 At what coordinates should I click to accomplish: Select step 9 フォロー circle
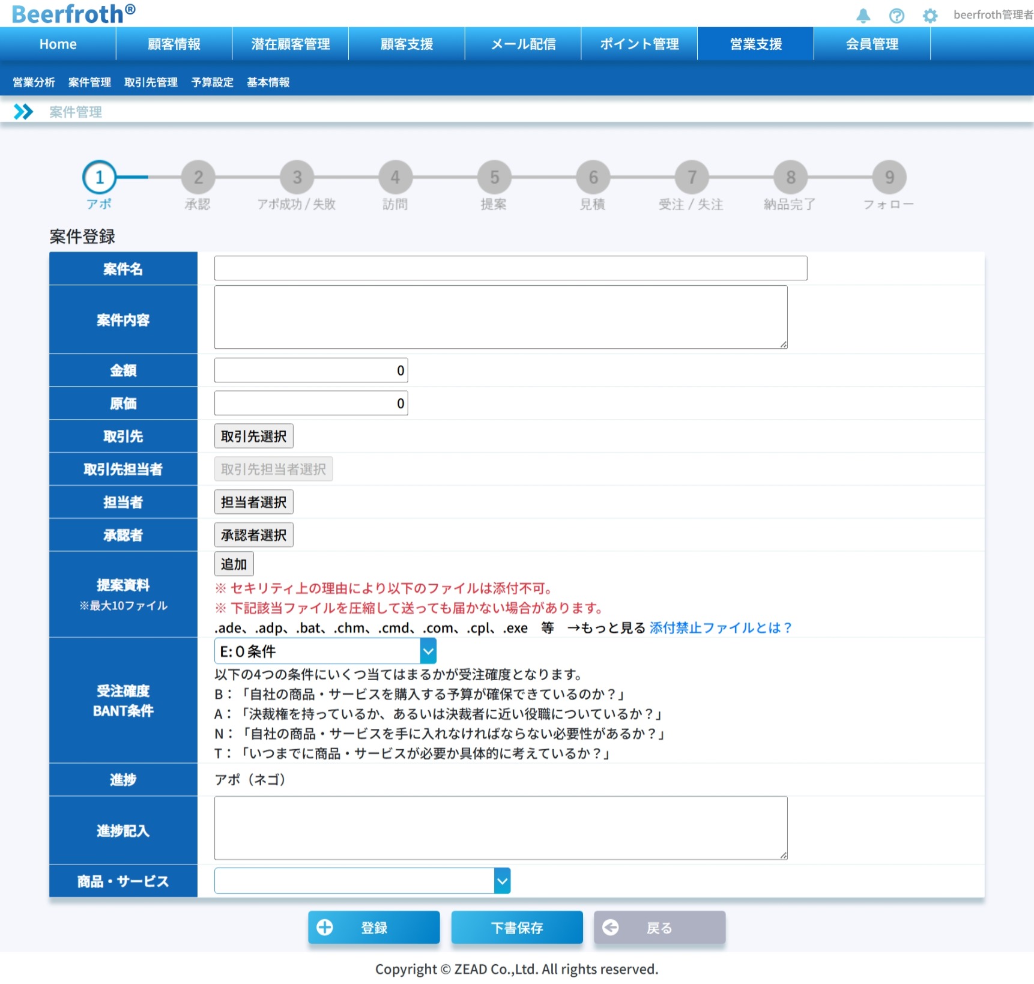pos(889,177)
